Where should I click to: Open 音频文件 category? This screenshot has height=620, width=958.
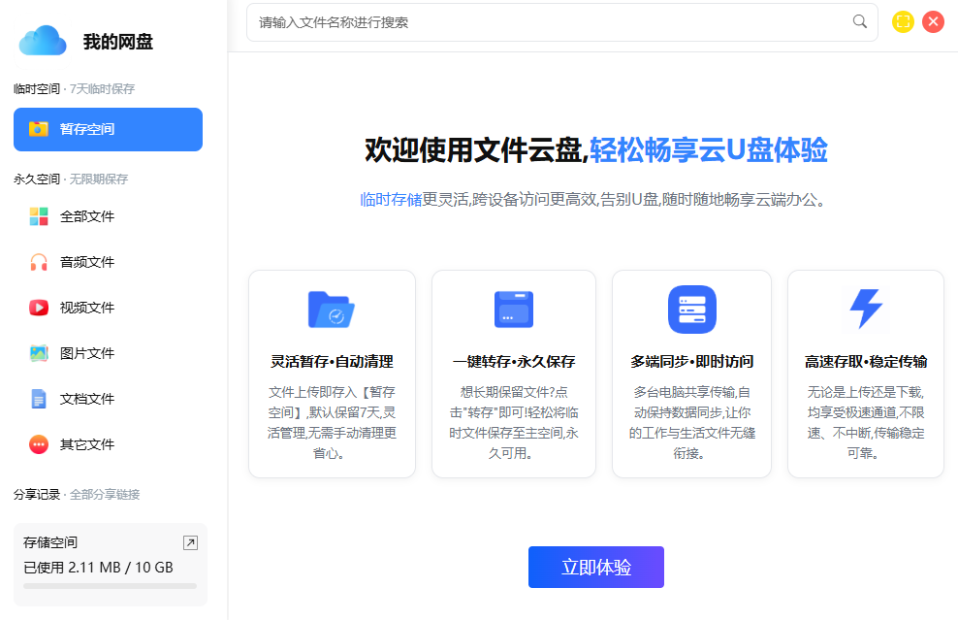pos(87,262)
